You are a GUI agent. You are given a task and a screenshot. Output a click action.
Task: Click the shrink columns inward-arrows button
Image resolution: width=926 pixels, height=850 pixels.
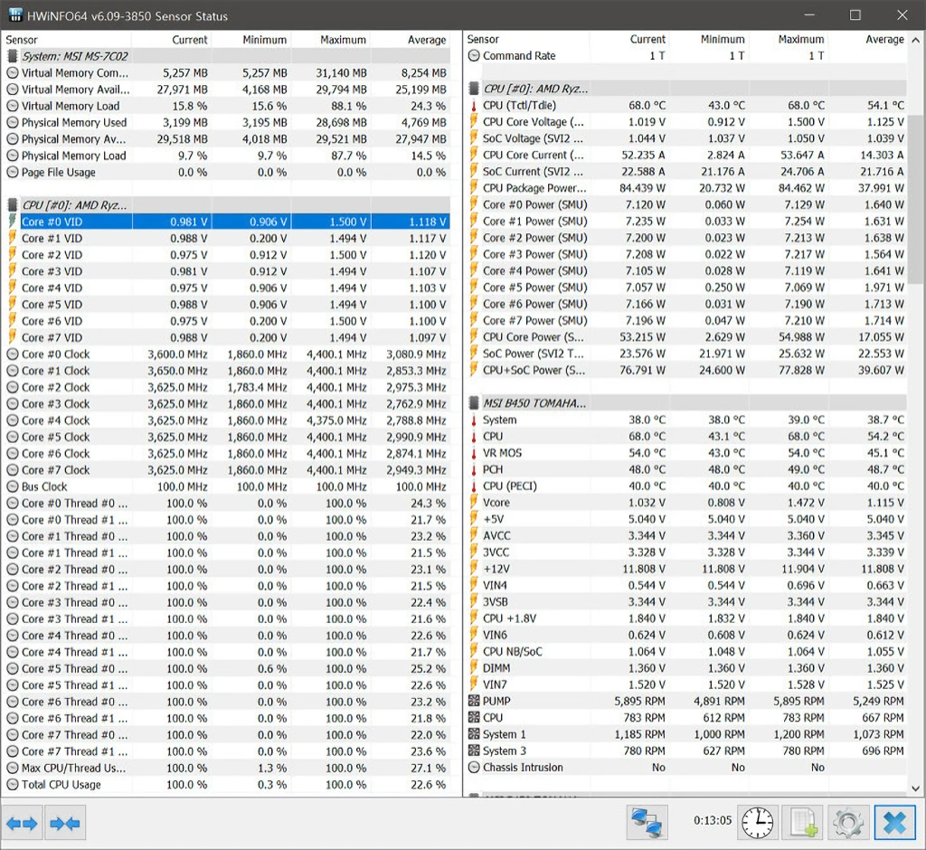click(x=65, y=823)
